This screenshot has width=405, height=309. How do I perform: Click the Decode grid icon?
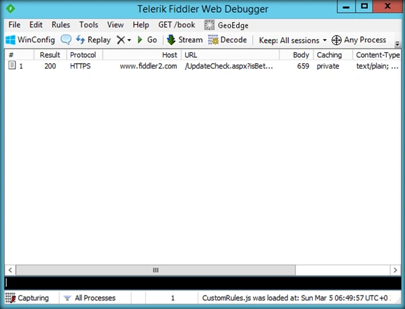213,40
